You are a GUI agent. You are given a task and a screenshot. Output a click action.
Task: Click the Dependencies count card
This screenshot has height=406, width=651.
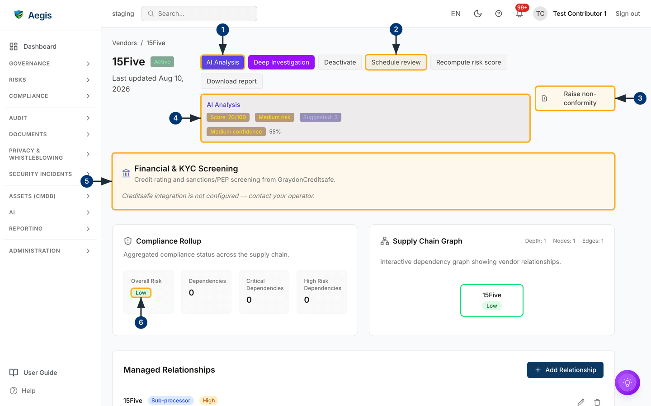pyautogui.click(x=206, y=292)
